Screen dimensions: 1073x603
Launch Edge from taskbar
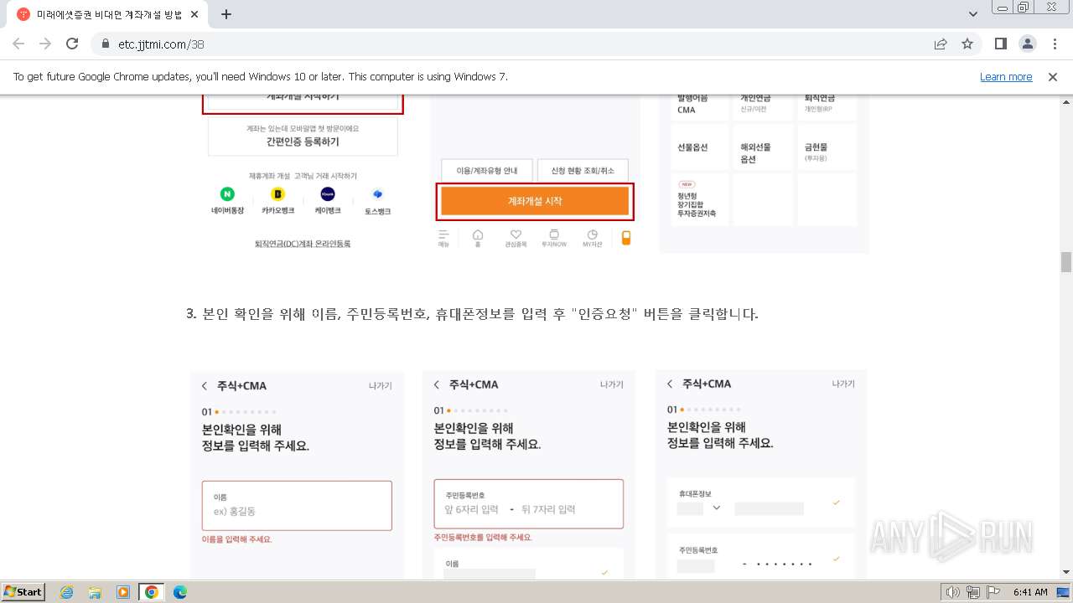[180, 592]
